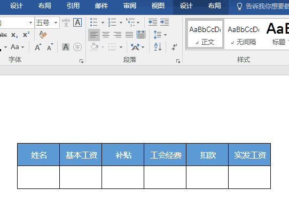Toggle left text alignment
The image size is (289, 221).
(94, 35)
